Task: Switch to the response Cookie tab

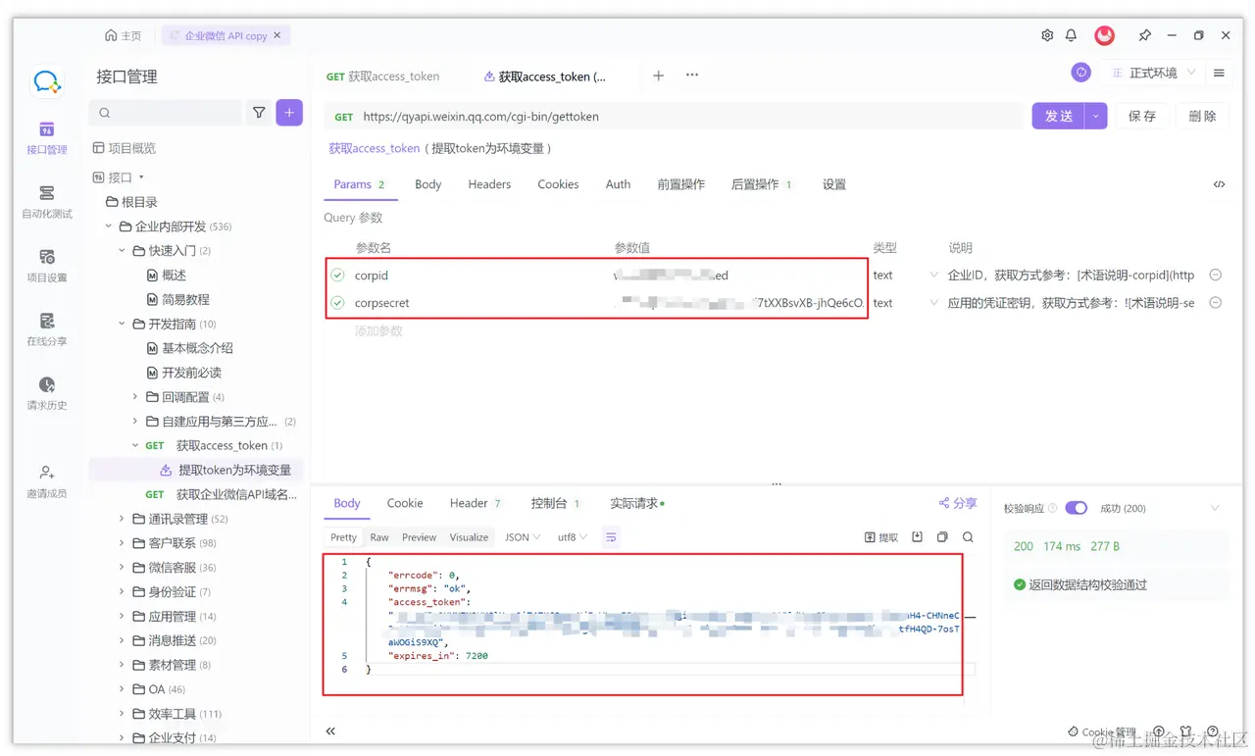Action: 405,503
